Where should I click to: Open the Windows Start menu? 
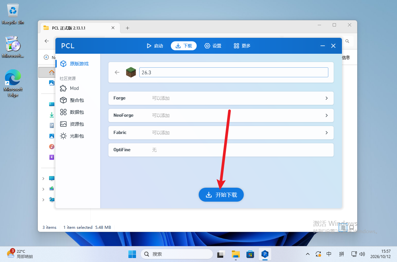(x=132, y=254)
